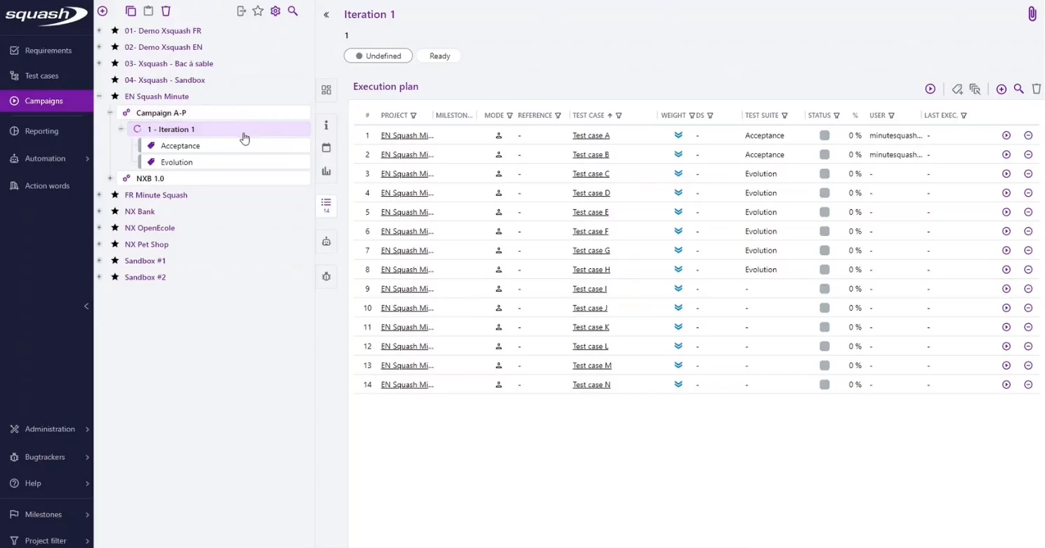Run the execution plan with the play icon
Viewport: 1045px width, 548px height.
point(930,89)
